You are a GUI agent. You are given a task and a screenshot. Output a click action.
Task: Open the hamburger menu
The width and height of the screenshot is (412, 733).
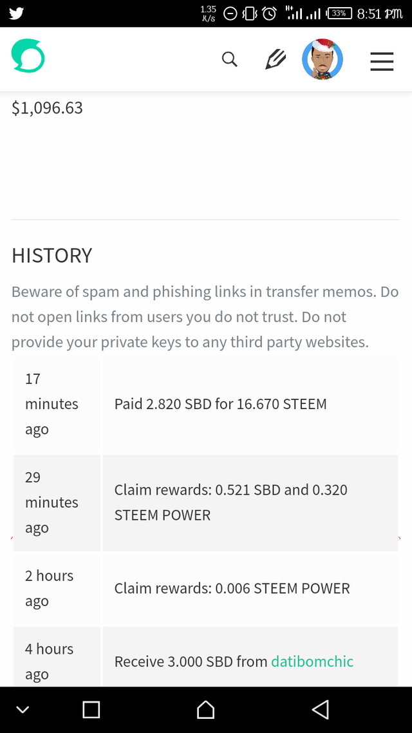click(x=382, y=61)
